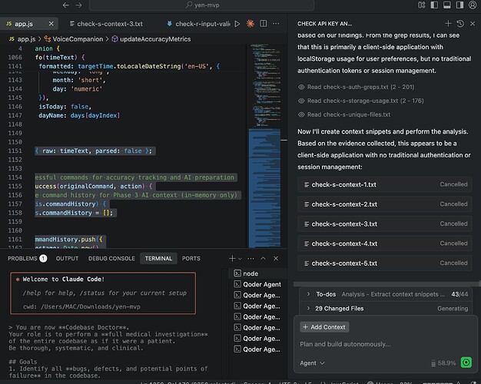
Task: Run the file with play icon
Action: pyautogui.click(x=237, y=24)
